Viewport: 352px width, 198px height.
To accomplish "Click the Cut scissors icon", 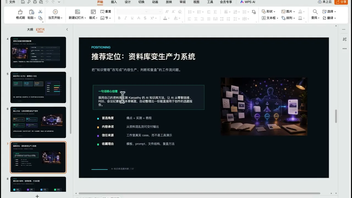I will point(40,12).
